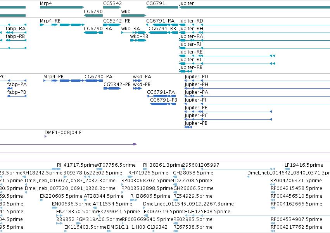This screenshot has height=233, width=330.
Task: Click the CG6791-PA protein label
Action: click(161, 92)
